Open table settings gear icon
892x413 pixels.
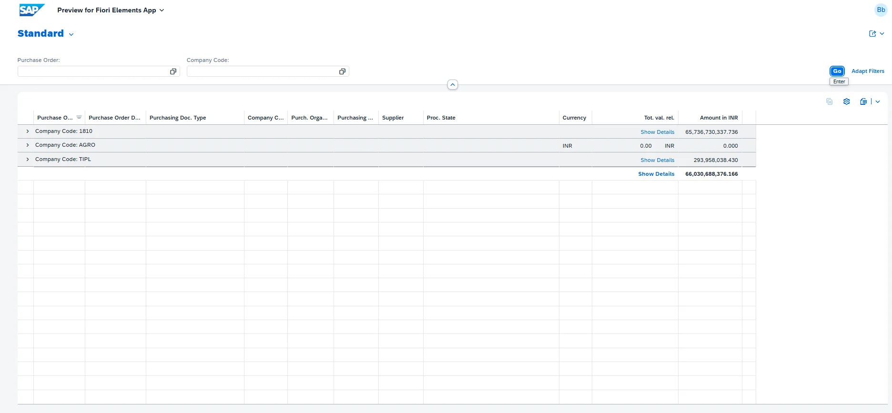[x=847, y=101]
